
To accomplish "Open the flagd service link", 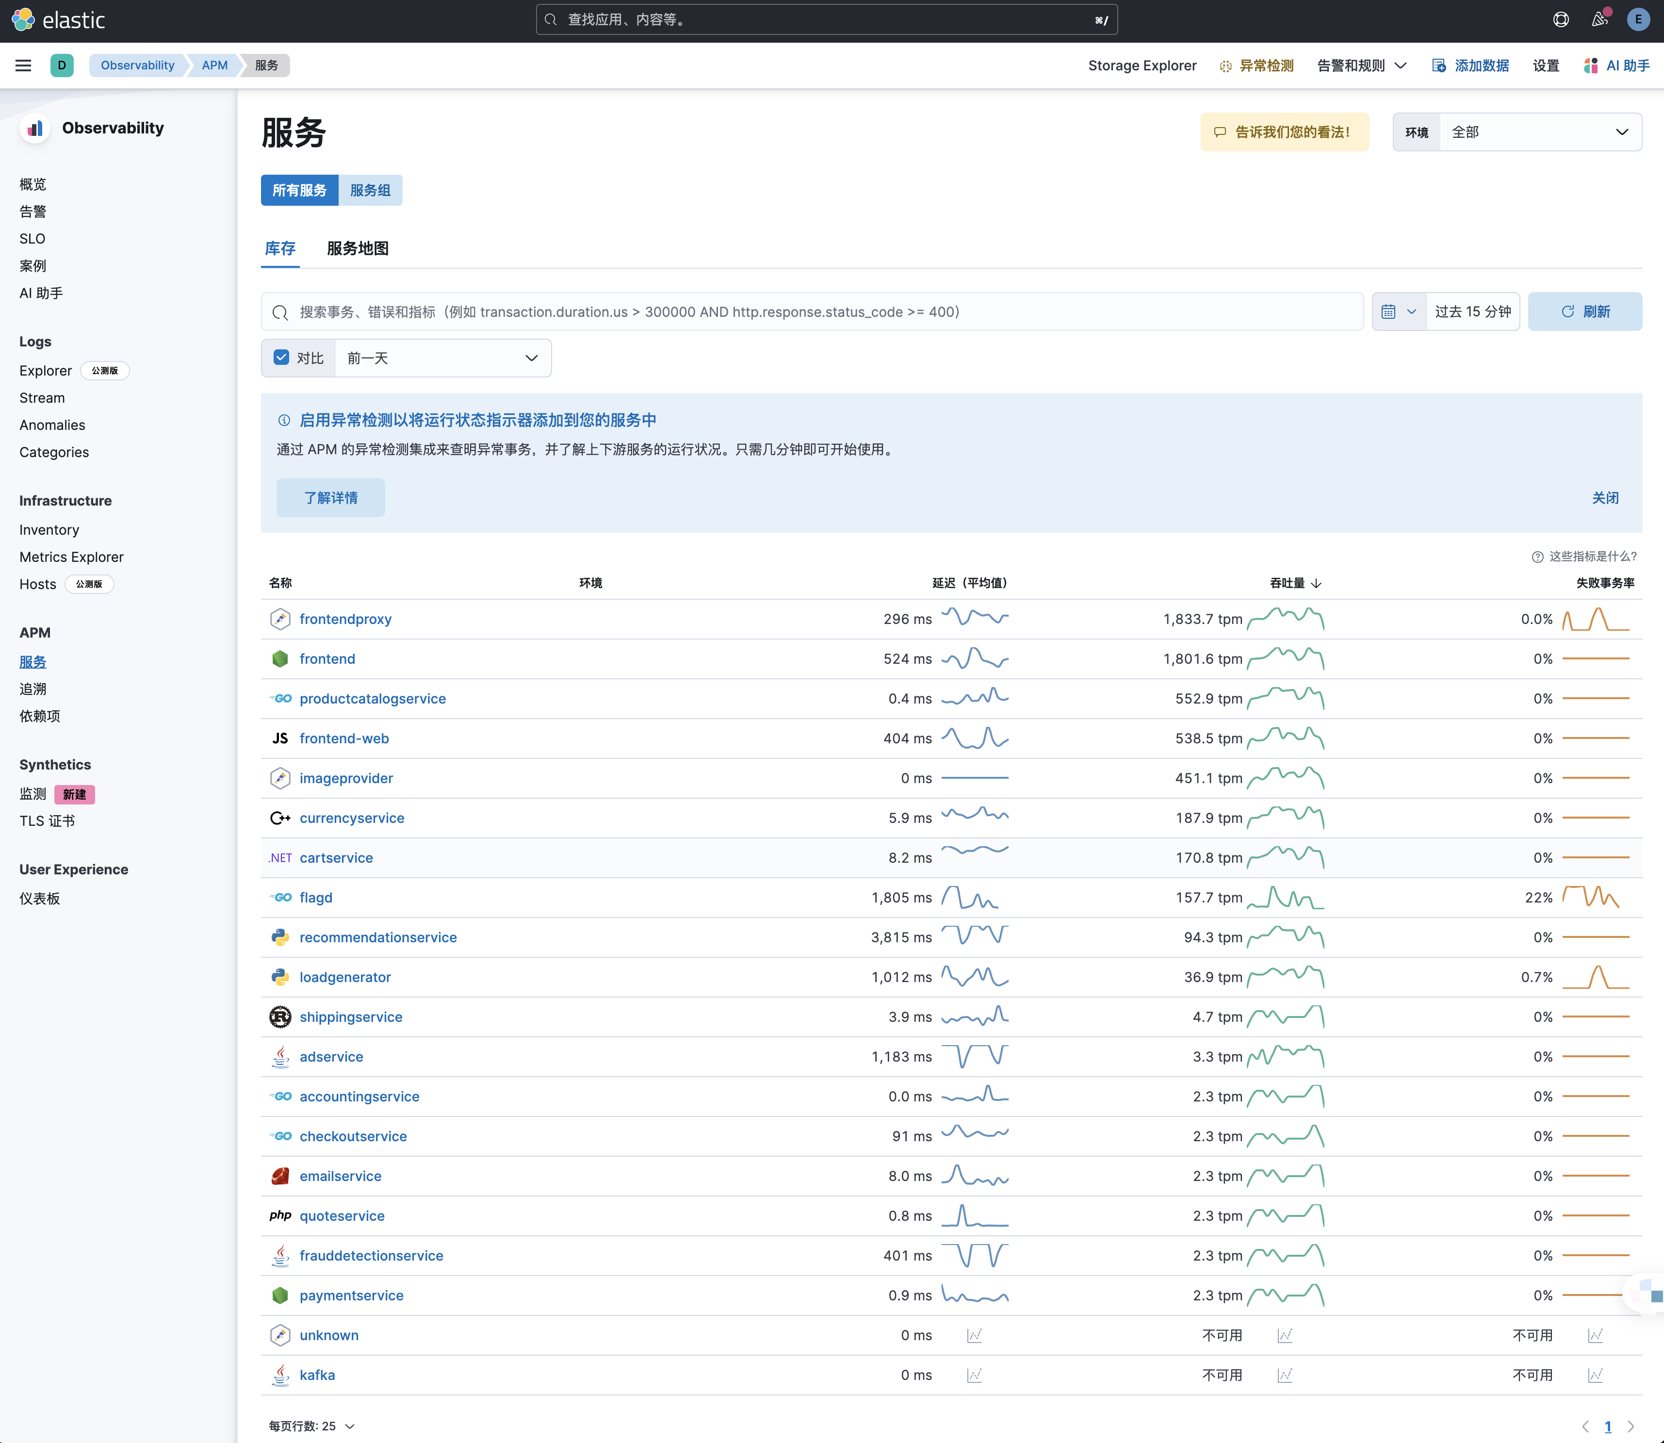I will coord(315,898).
